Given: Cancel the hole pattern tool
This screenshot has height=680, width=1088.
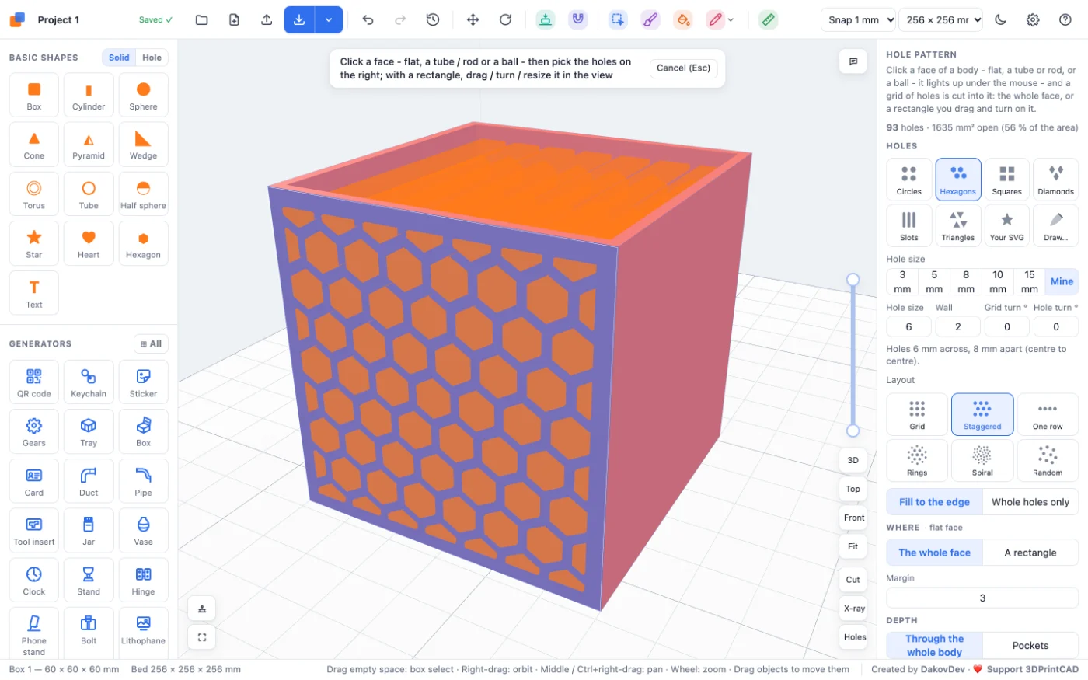Looking at the screenshot, I should (x=683, y=68).
